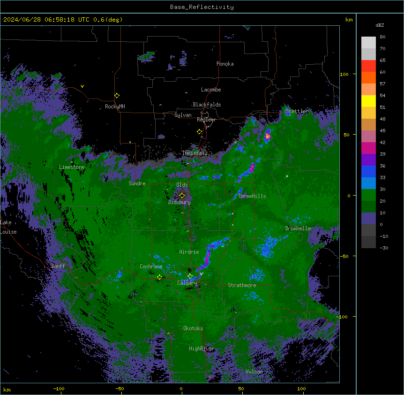Viewport: 404px width, 395px height.
Task: Select the yellow diamond marker between Olds and Didsbury
Action: 182,195
